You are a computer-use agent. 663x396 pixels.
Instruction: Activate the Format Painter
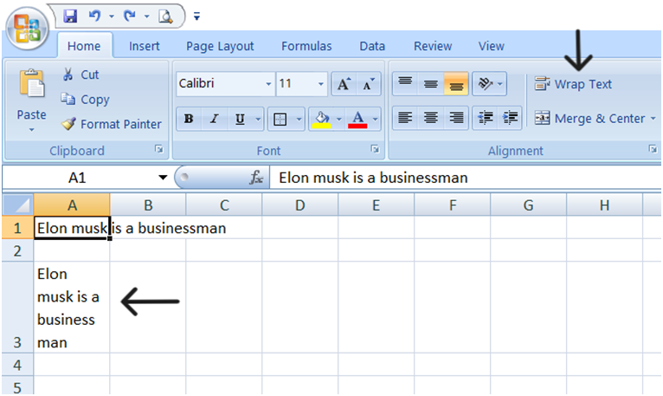pos(111,124)
